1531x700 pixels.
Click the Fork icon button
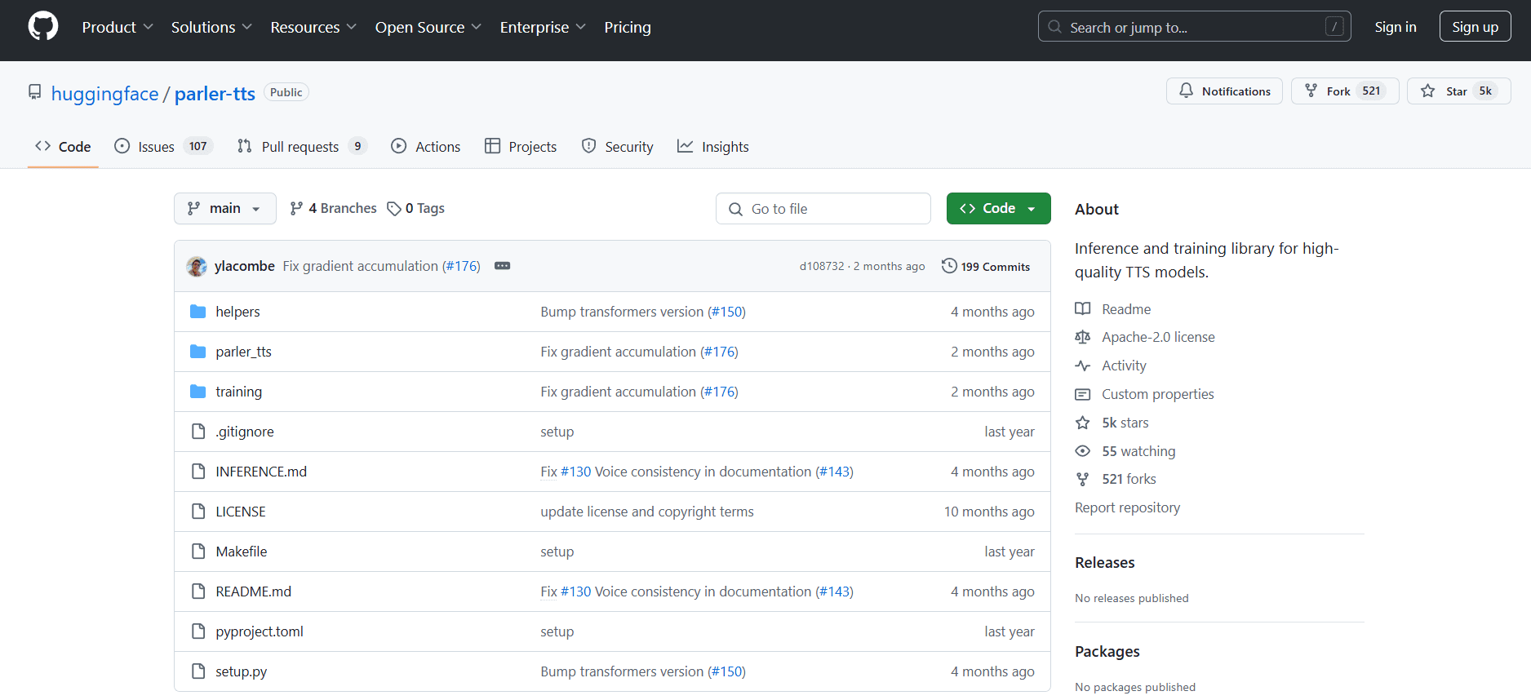(x=1311, y=91)
